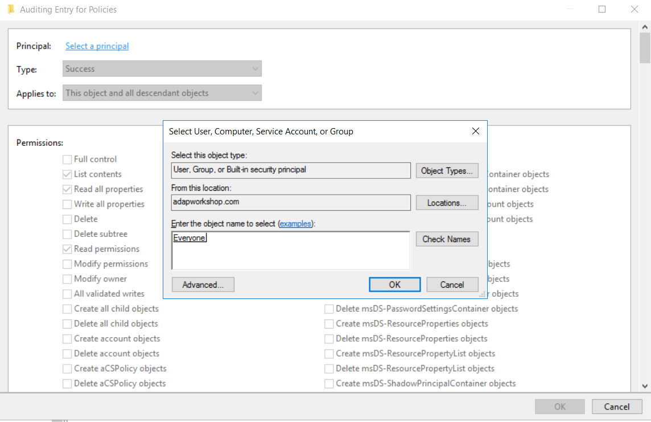Image resolution: width=651 pixels, height=422 pixels.
Task: Check the Delete subtree permission
Action: point(67,233)
